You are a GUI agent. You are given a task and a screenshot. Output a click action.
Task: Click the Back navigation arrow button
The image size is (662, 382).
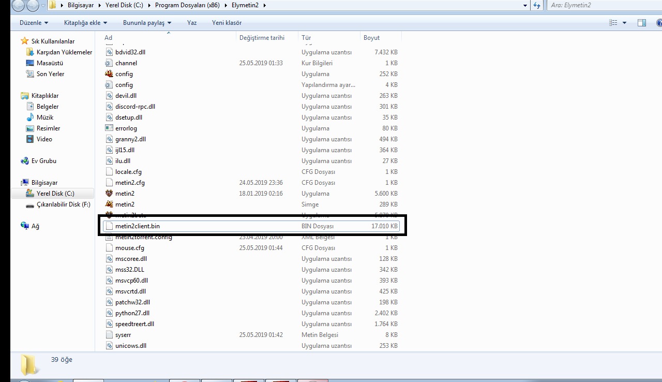[19, 6]
